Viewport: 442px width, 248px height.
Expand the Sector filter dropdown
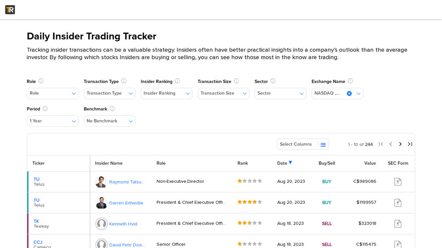[x=280, y=94]
